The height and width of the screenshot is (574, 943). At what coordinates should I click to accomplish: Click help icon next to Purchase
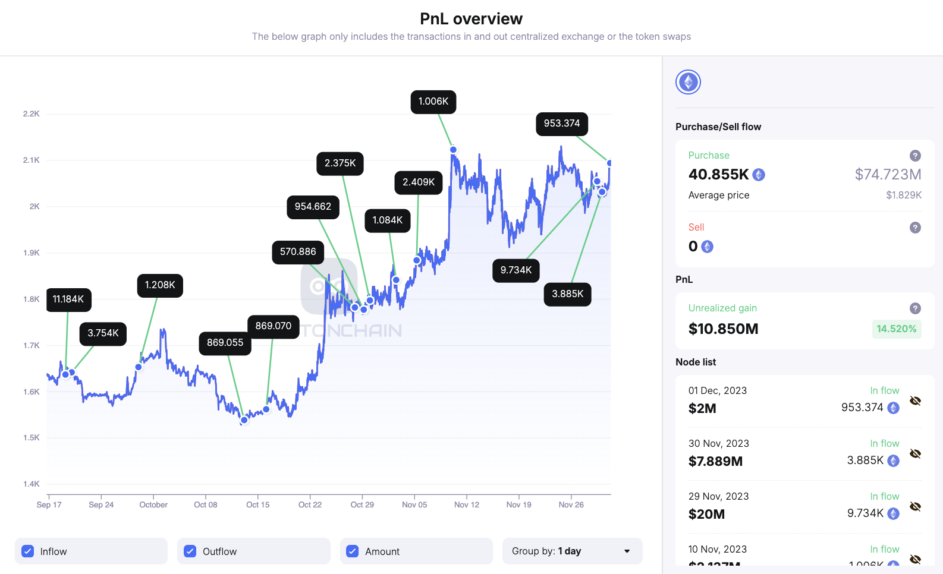pos(915,156)
